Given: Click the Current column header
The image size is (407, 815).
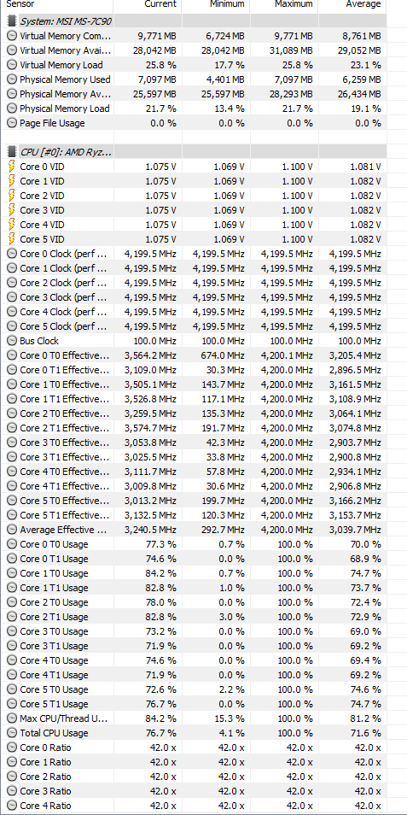Looking at the screenshot, I should (160, 4).
